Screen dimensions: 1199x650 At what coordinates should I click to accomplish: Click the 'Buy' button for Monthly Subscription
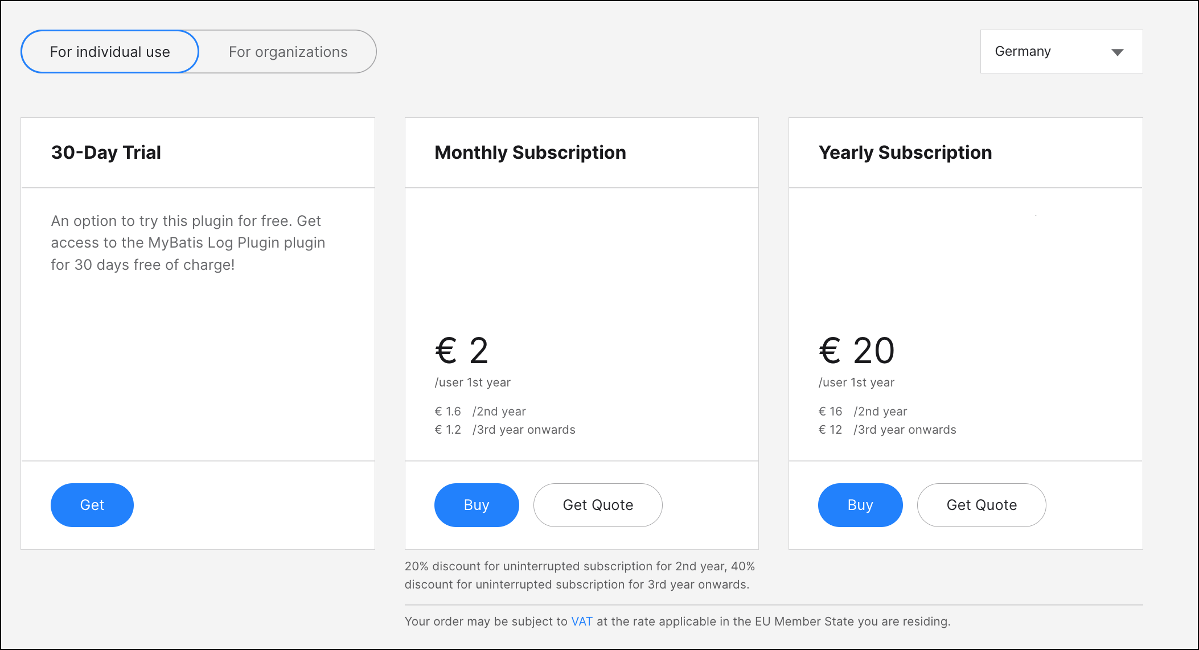pyautogui.click(x=476, y=504)
